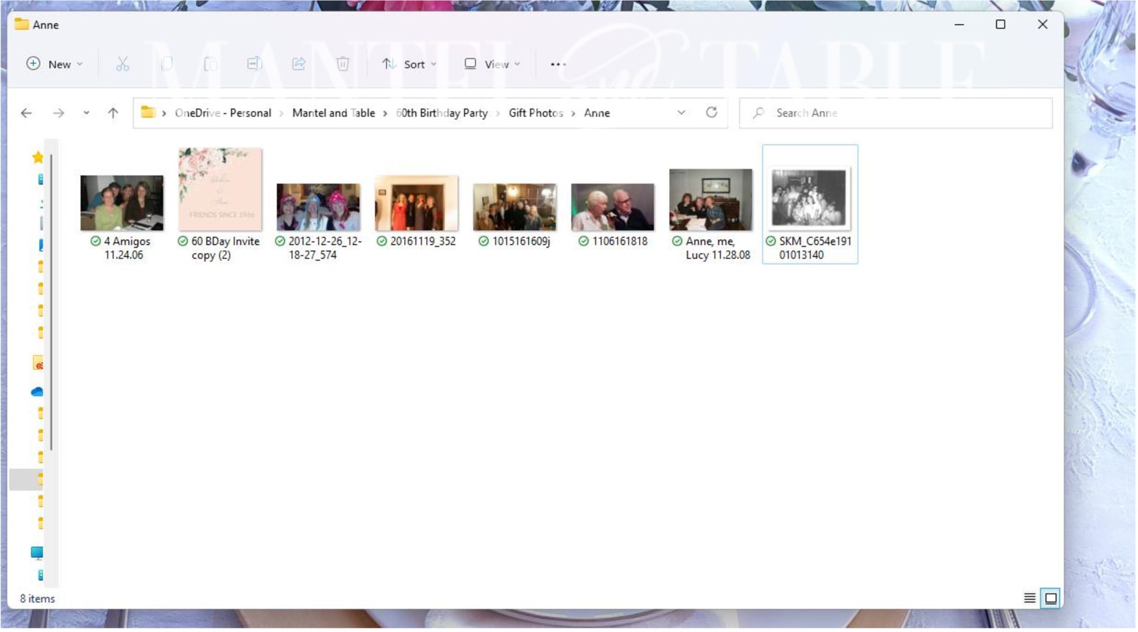Screen dimensions: 1138x632
Task: Maximize the Anne window
Action: [1001, 25]
